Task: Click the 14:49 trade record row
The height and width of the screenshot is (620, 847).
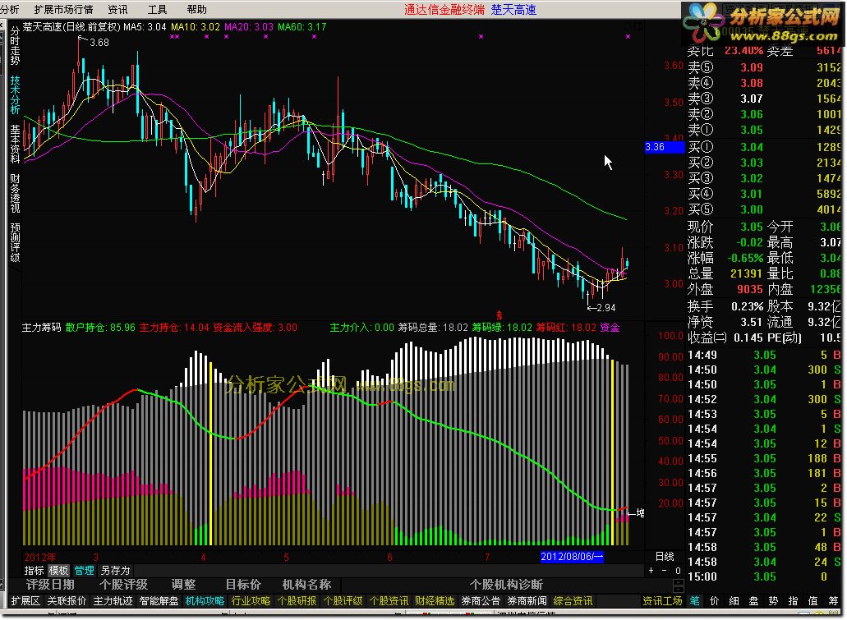Action: (x=764, y=355)
